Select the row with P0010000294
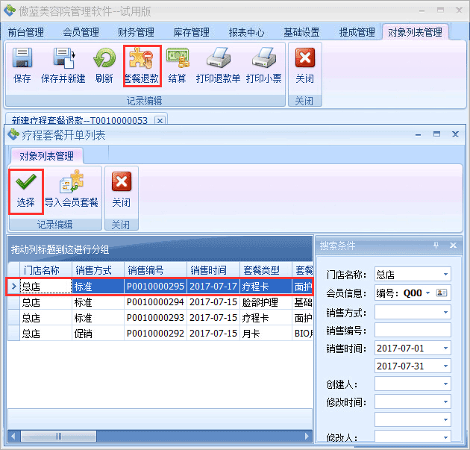This screenshot has width=470, height=450. tap(160, 302)
